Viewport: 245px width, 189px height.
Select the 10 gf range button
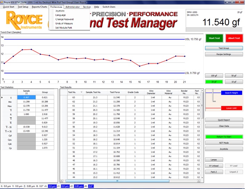pyautogui.click(x=234, y=82)
